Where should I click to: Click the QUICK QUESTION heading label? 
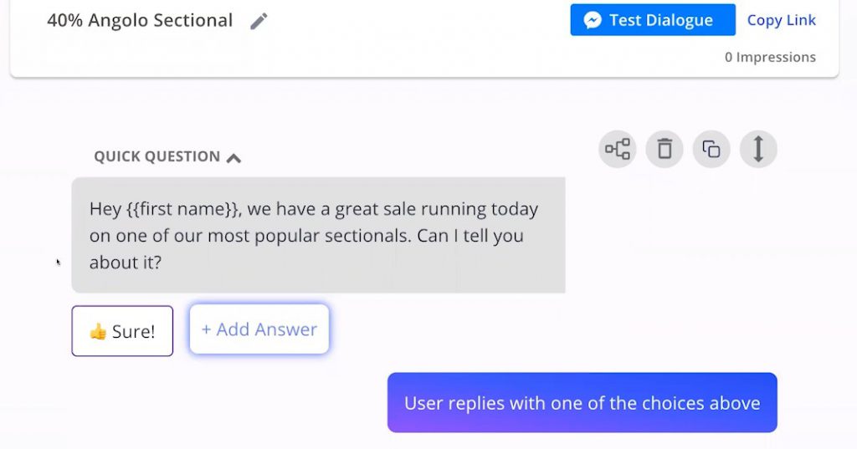[x=157, y=156]
